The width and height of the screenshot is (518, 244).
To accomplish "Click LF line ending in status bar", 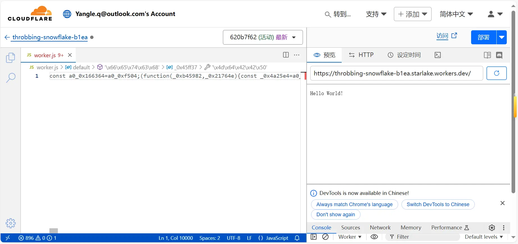I will coord(249,238).
